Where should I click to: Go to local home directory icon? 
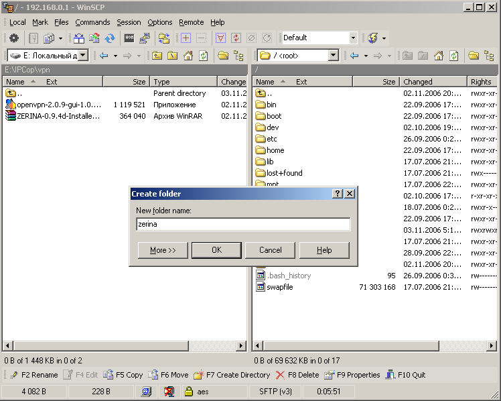(x=188, y=56)
